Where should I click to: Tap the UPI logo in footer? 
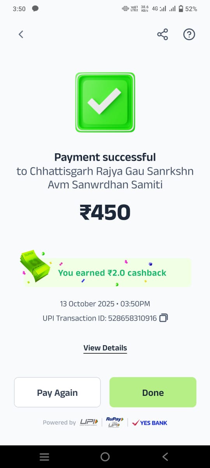(88, 422)
